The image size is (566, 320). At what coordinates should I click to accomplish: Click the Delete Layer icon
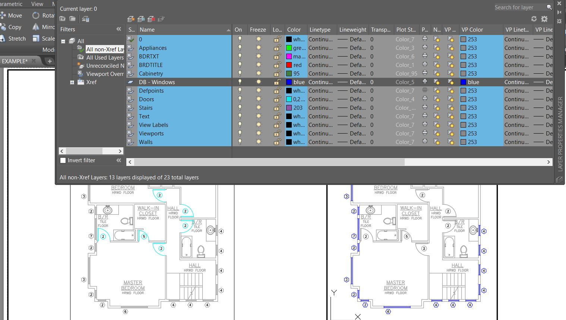[x=151, y=19]
